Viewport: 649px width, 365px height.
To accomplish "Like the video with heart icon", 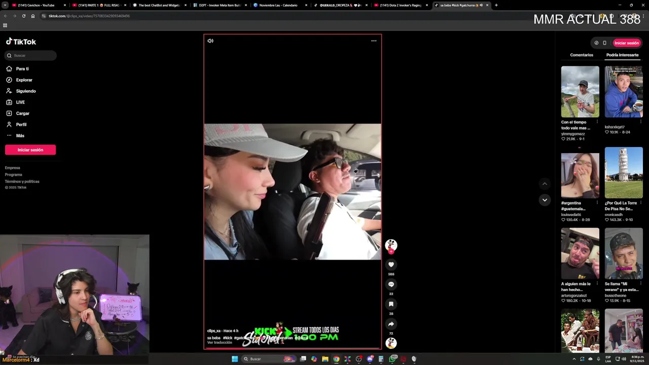I will tap(391, 265).
